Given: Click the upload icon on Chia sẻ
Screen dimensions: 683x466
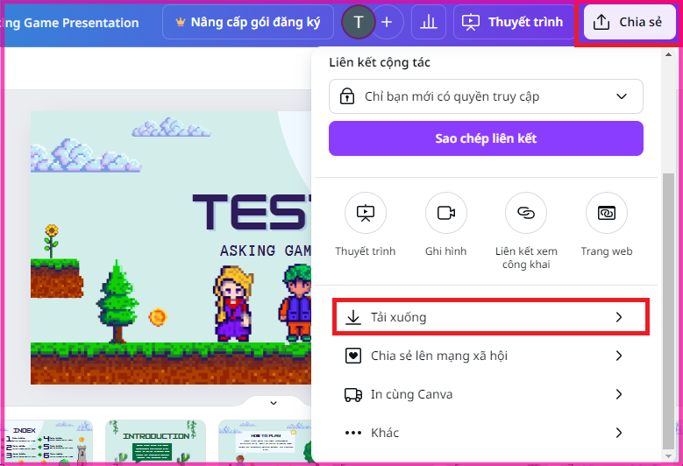Looking at the screenshot, I should [x=601, y=22].
